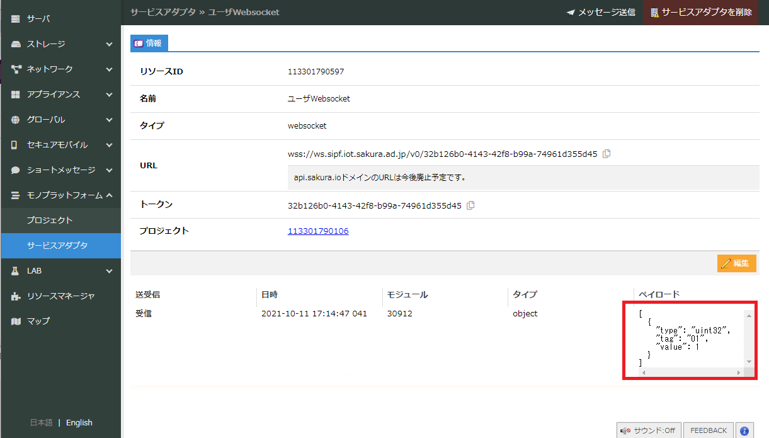
Task: Click the 日時 column header
Action: point(270,295)
